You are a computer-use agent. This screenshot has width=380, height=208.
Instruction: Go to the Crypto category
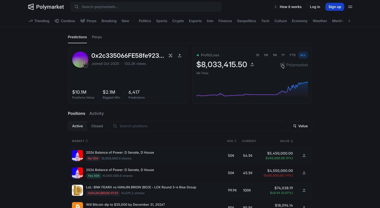pos(178,21)
